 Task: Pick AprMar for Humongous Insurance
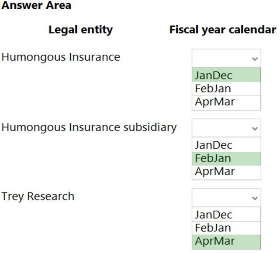click(x=226, y=102)
